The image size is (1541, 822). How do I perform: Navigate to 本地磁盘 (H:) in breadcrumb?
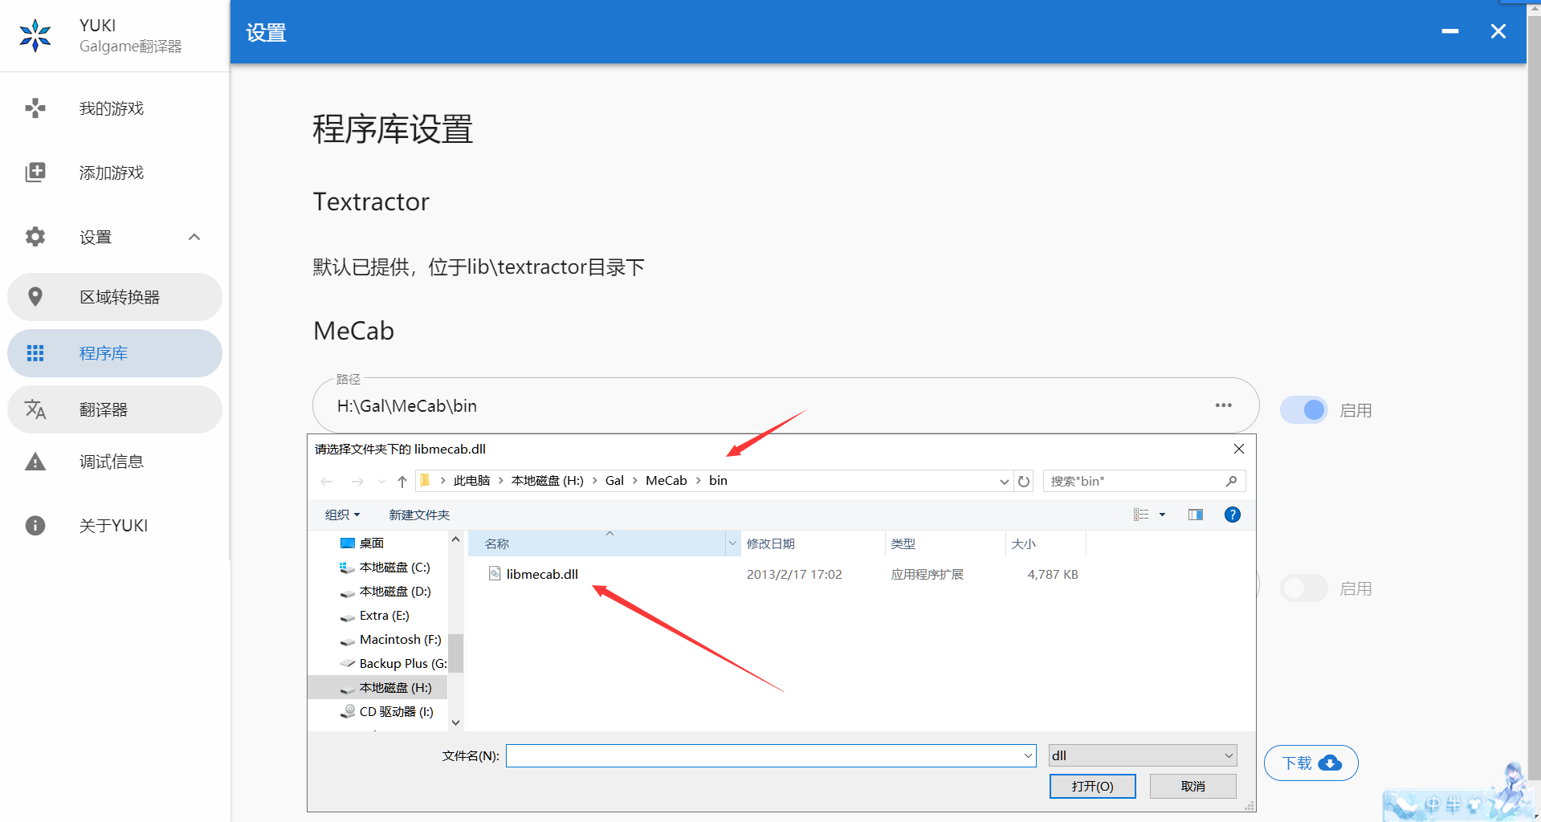coord(548,480)
